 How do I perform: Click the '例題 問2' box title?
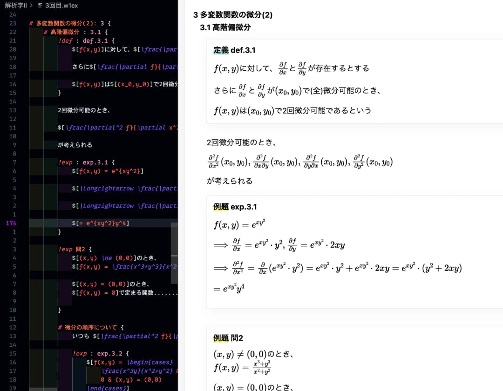click(x=228, y=338)
